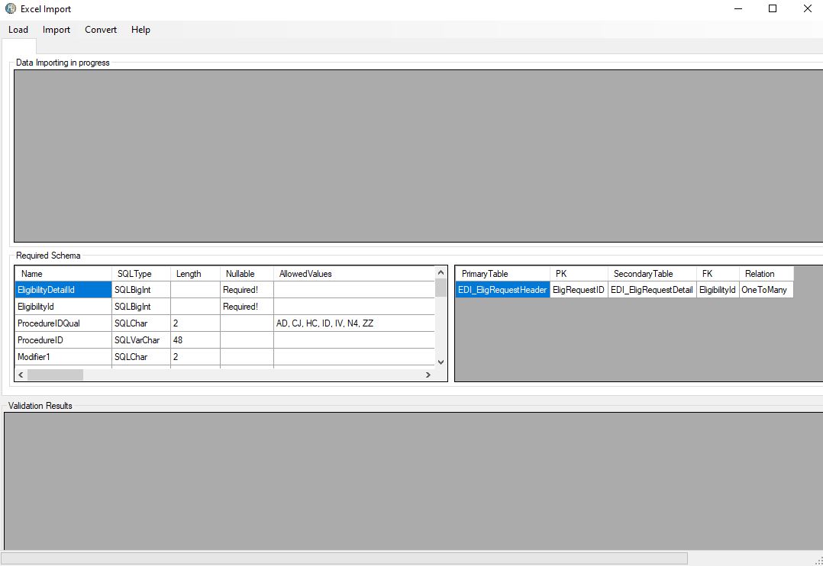Click the AllowedValues column header
The width and height of the screenshot is (823, 566).
click(354, 274)
